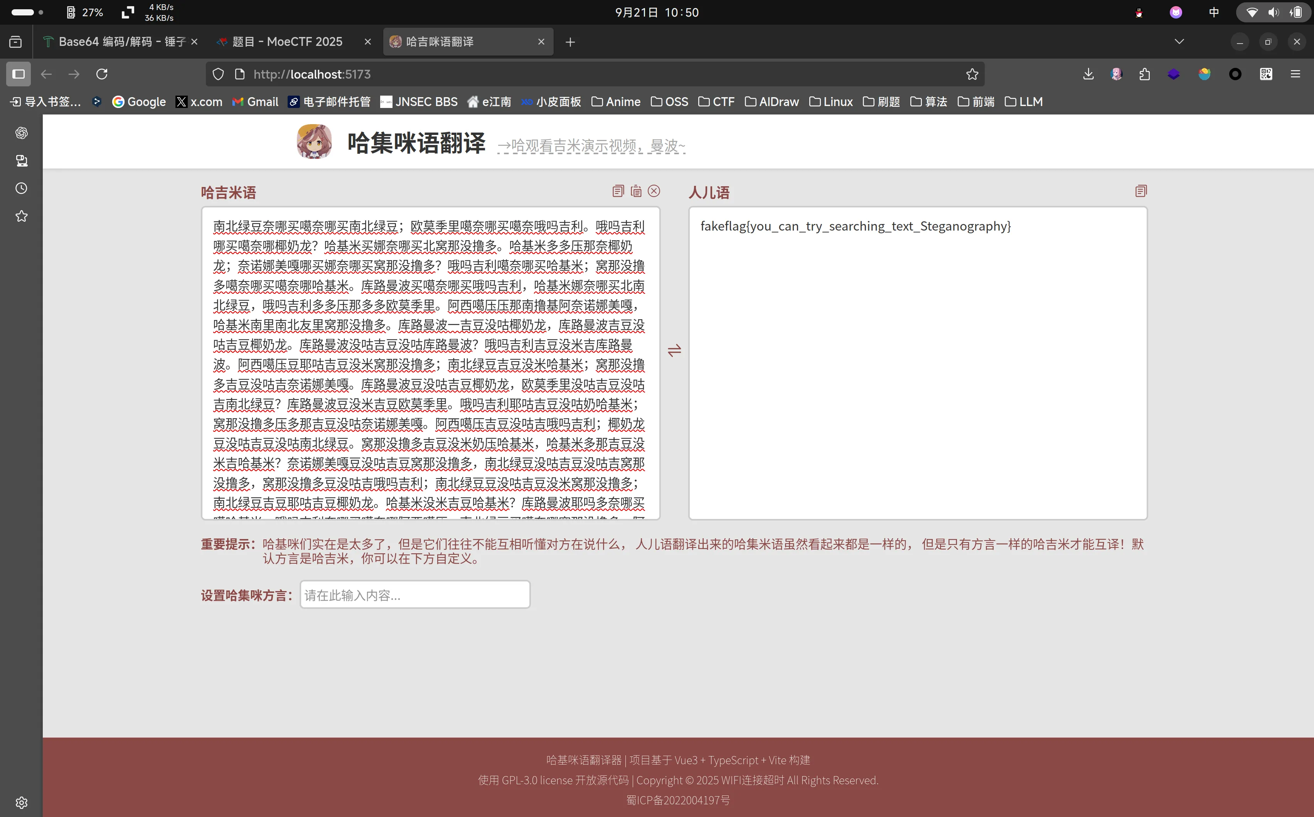This screenshot has height=817, width=1314.
Task: Clear the 哈吉米语 input with the X icon
Action: pyautogui.click(x=654, y=191)
